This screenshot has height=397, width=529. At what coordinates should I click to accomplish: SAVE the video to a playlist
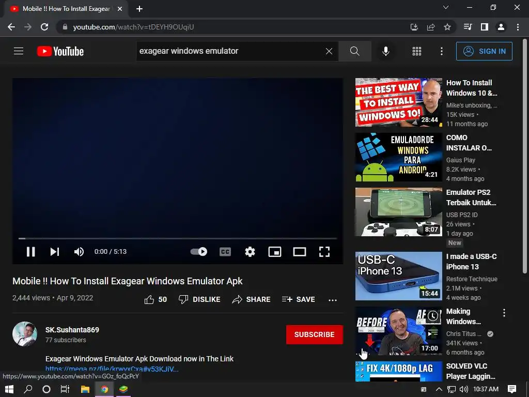pos(298,299)
